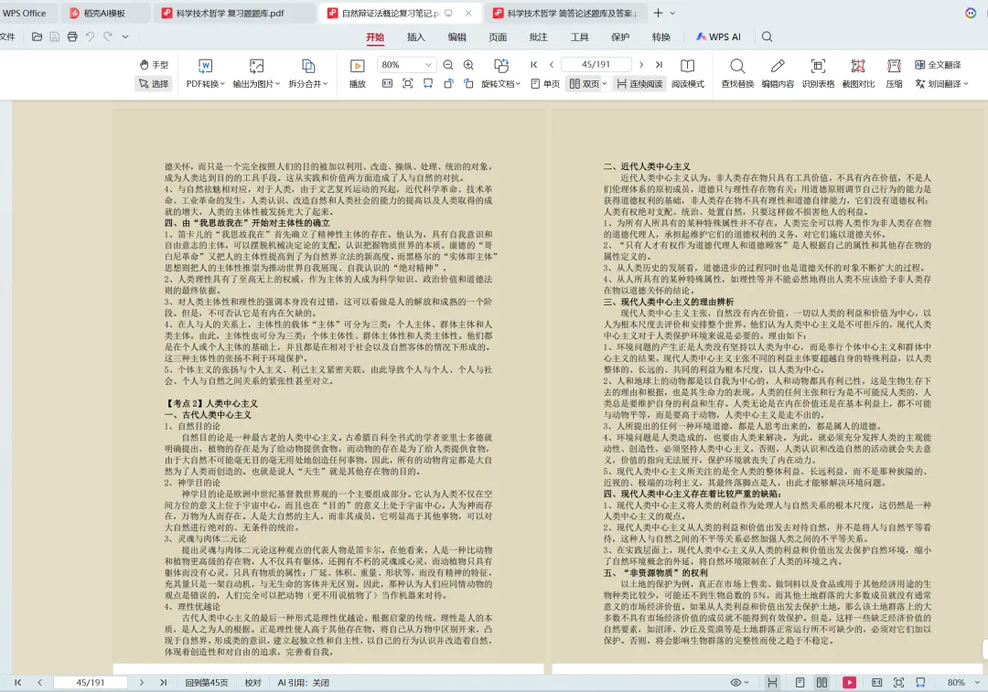Rotate page counterclockwise icon
This screenshot has height=692, width=988.
click(x=448, y=84)
